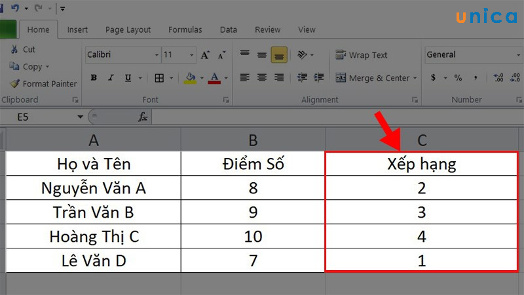Toggle Italic formatting
Viewport: 524px width, 295px height.
pos(111,77)
